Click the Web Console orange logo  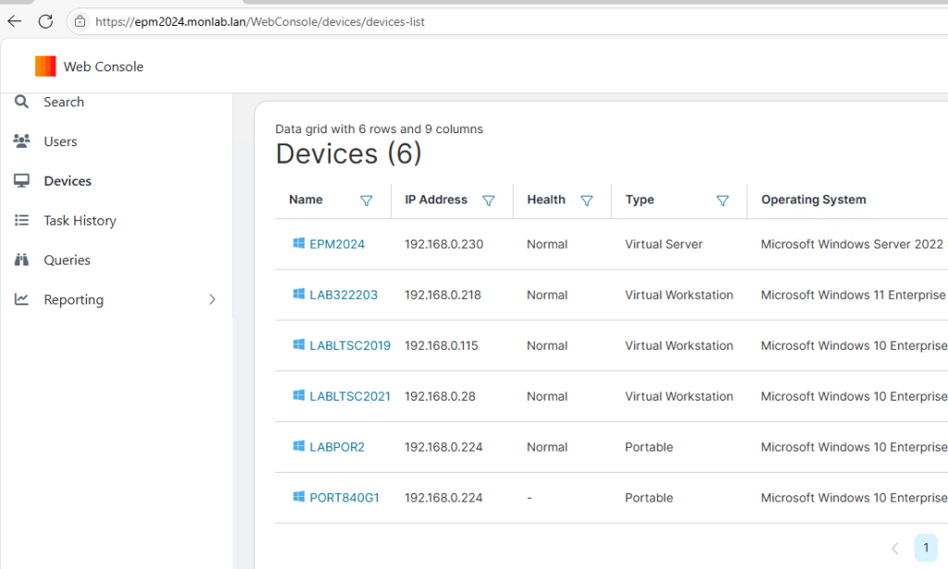pyautogui.click(x=45, y=67)
